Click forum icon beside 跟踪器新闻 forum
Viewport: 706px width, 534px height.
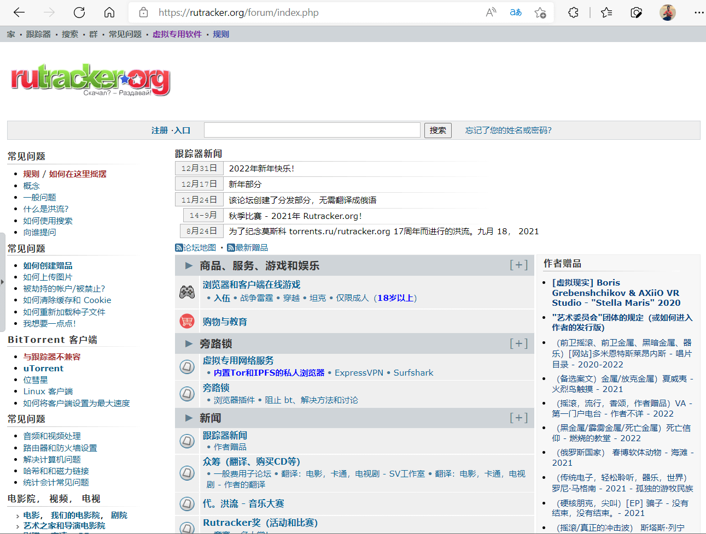click(x=187, y=441)
